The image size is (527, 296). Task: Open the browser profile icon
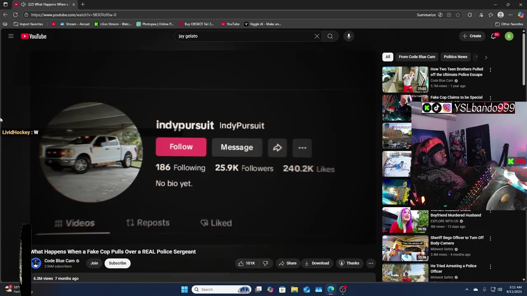pos(501,15)
